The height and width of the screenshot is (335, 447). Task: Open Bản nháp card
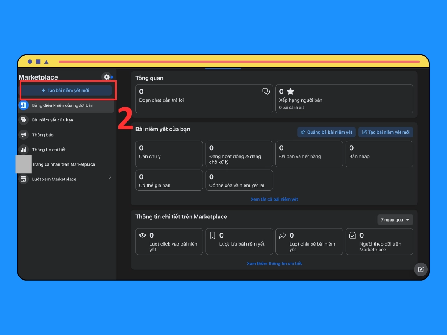tap(379, 154)
